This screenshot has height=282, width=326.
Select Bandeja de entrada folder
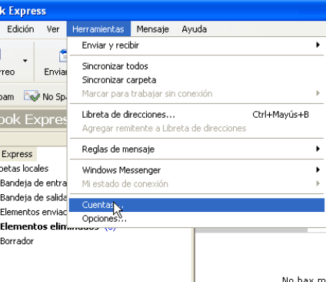(x=33, y=183)
